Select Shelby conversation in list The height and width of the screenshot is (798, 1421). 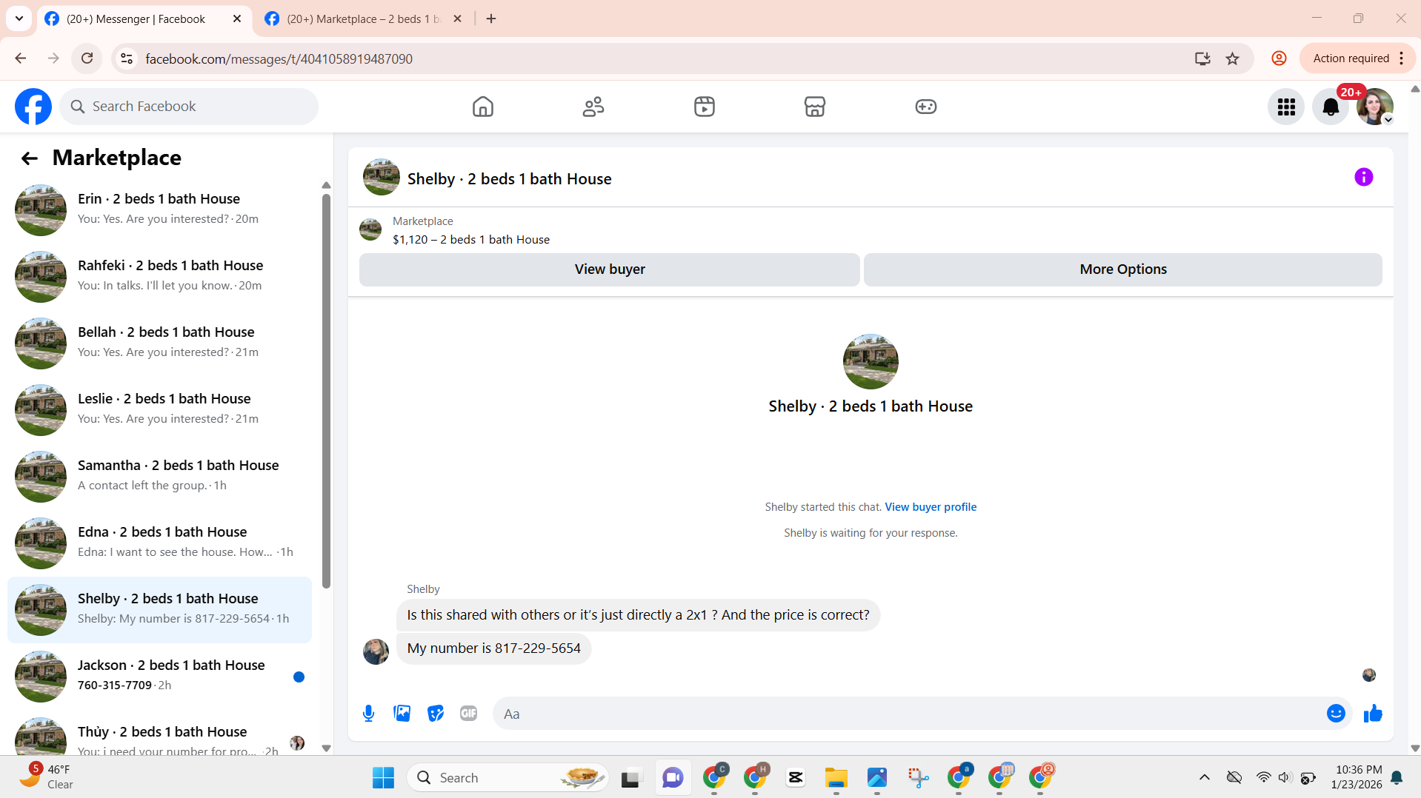159,609
